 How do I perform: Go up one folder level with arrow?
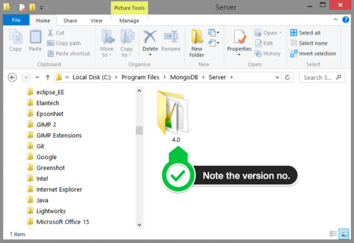tap(48, 77)
